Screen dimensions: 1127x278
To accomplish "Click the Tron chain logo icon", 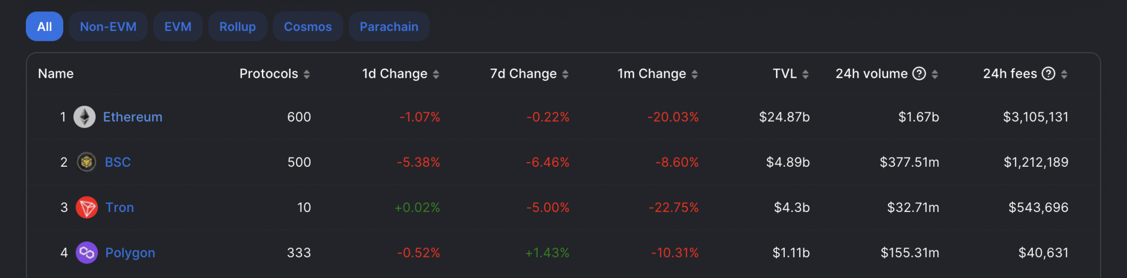I will [86, 208].
